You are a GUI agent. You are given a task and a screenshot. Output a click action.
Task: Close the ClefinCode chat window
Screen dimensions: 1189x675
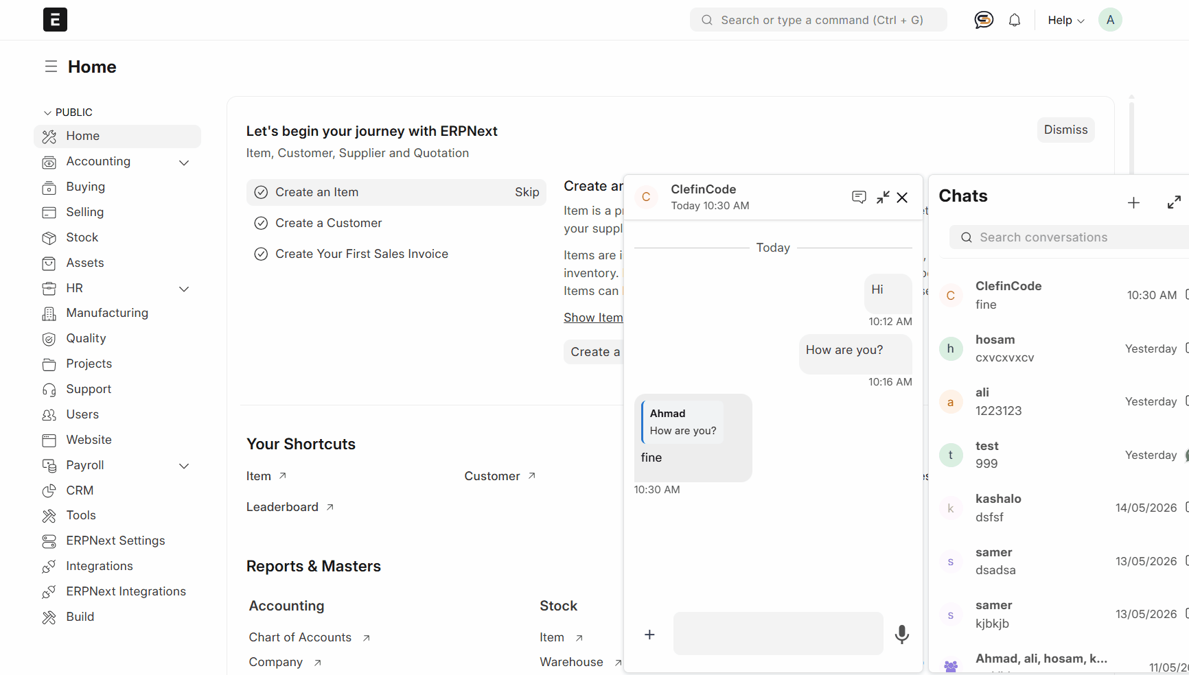(902, 198)
